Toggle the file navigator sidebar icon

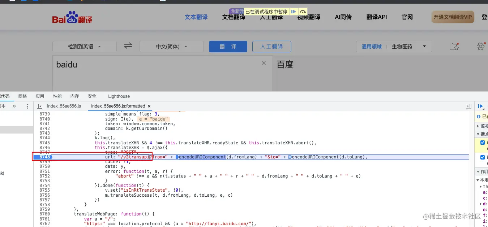click(x=40, y=106)
